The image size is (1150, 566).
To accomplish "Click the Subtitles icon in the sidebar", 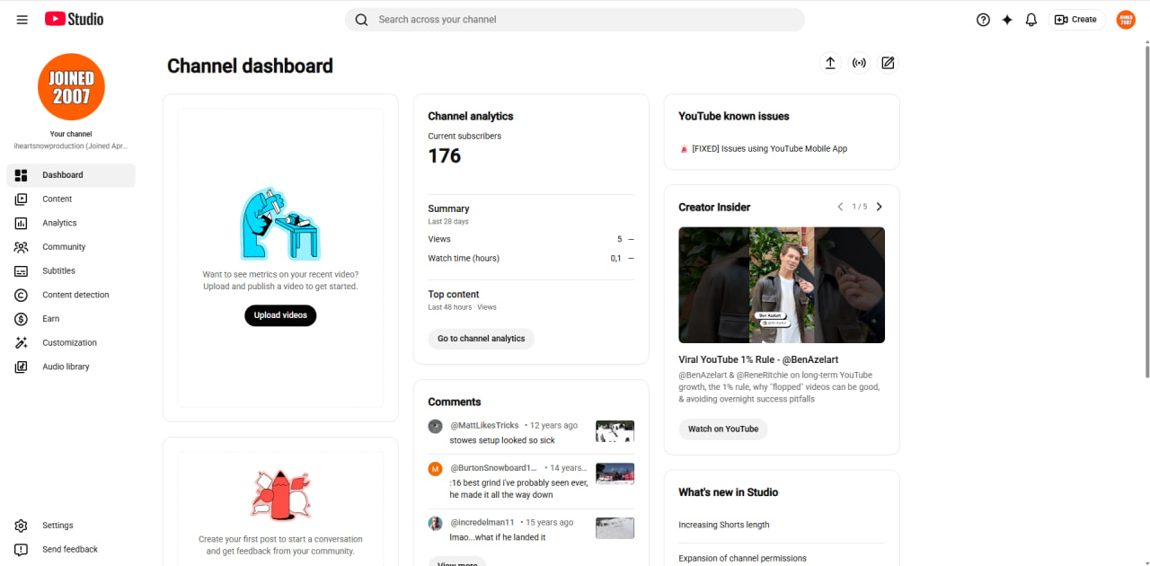I will point(22,271).
